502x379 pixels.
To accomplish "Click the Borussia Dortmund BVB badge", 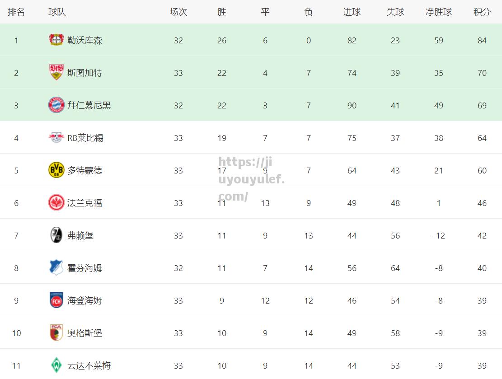I will pyautogui.click(x=56, y=170).
